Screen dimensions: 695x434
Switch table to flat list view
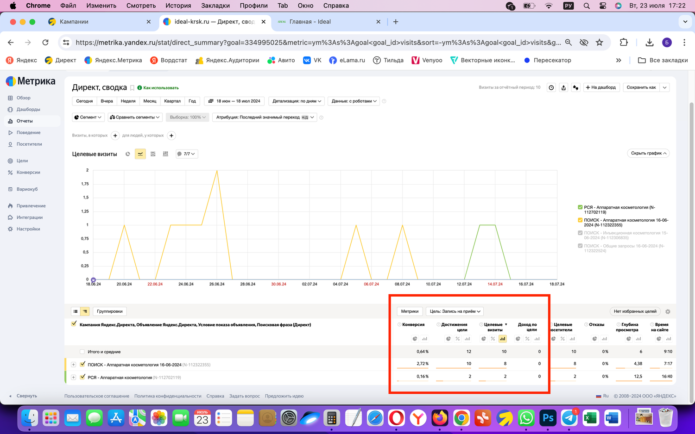click(76, 311)
